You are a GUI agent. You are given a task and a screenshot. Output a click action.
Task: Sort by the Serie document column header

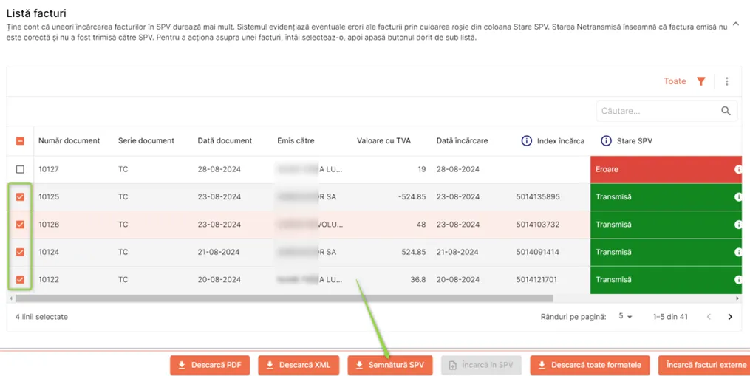[x=146, y=140]
